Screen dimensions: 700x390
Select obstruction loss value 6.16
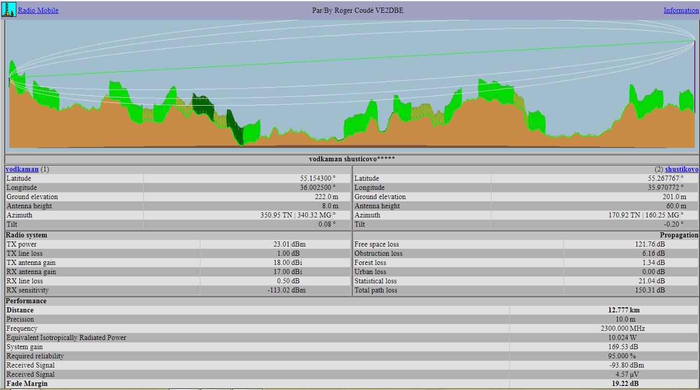click(x=649, y=253)
